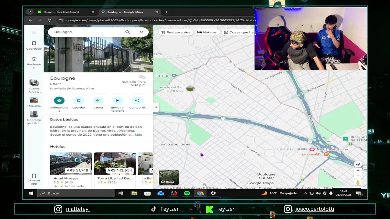Screen dimensions: 390x219
Task: Click the Datos básicos heading
Action: (x=64, y=120)
